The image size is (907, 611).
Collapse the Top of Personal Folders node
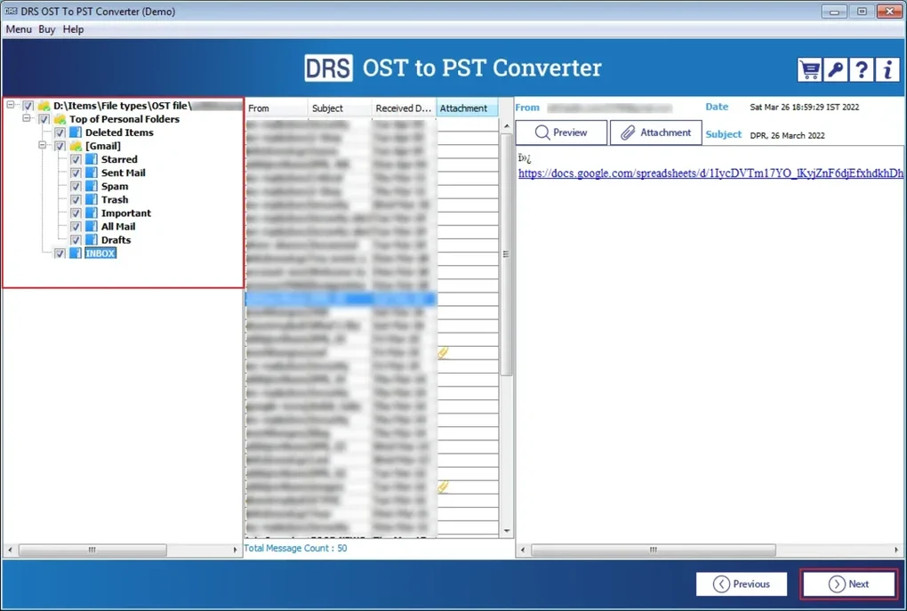[27, 118]
